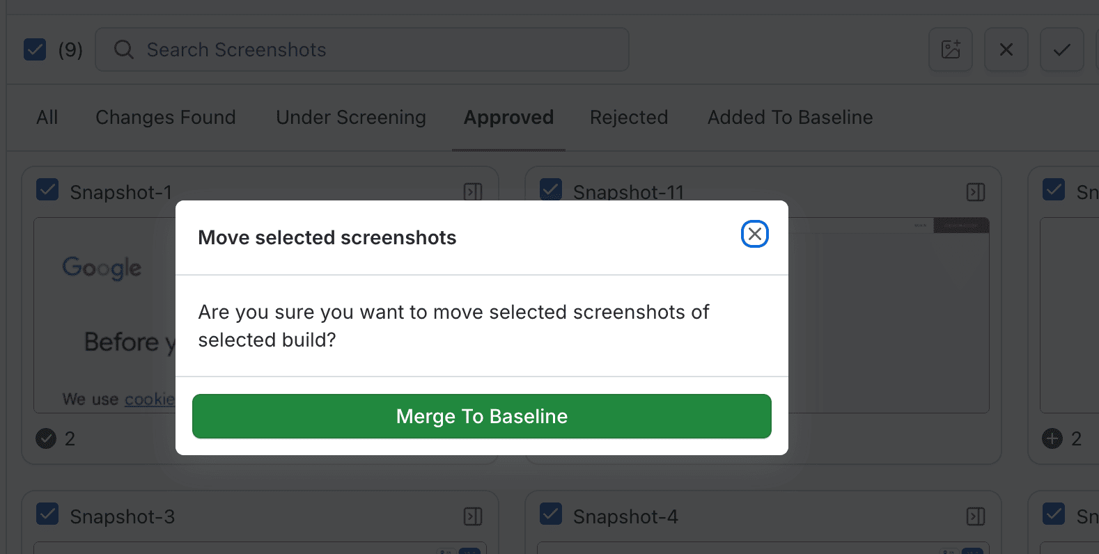The height and width of the screenshot is (554, 1099).
Task: Switch to the Changes Found tab
Action: tap(165, 117)
